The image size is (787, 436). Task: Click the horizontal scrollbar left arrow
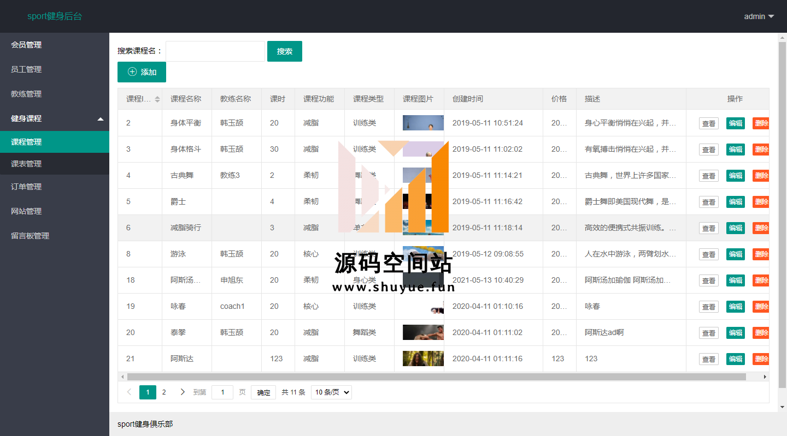(122, 377)
